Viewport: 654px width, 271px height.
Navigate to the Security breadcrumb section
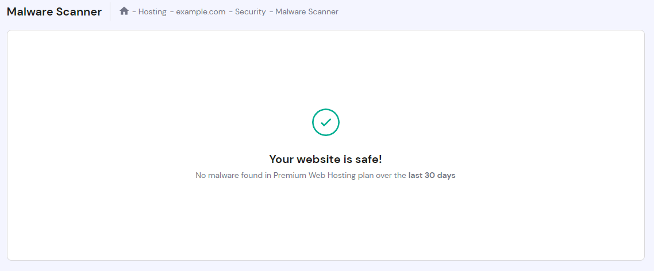[250, 11]
